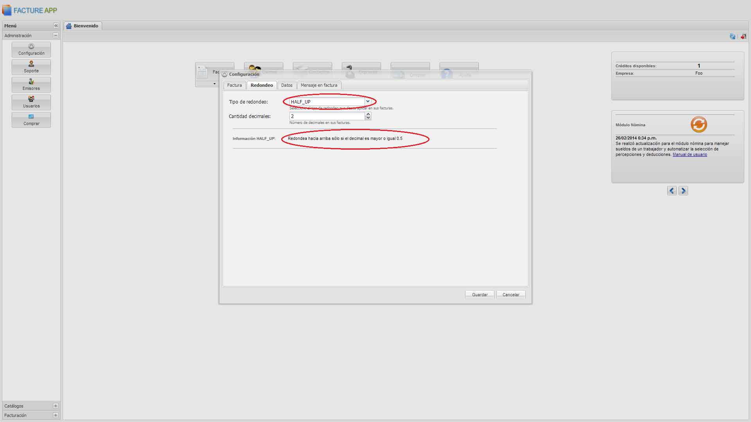
Task: Open Configuración from the sidebar
Action: [31, 49]
